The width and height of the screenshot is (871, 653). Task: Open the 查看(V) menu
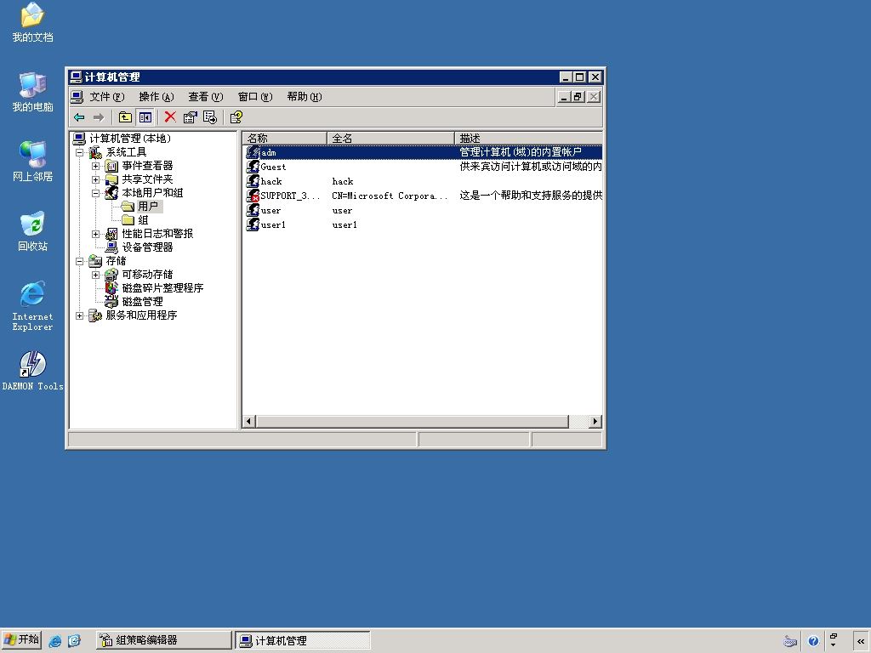(x=206, y=97)
